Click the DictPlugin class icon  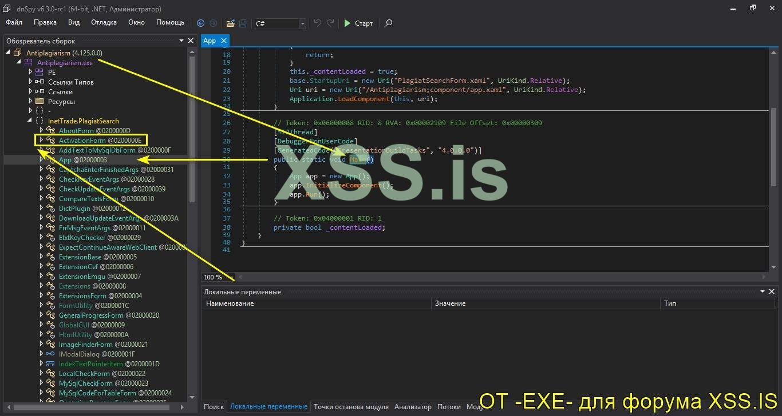point(50,209)
